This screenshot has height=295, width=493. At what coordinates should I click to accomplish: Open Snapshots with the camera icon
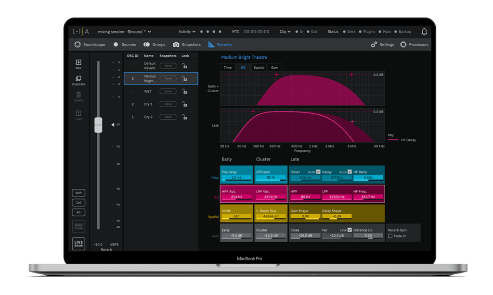[187, 45]
